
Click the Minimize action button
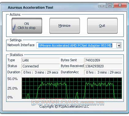click(64, 26)
